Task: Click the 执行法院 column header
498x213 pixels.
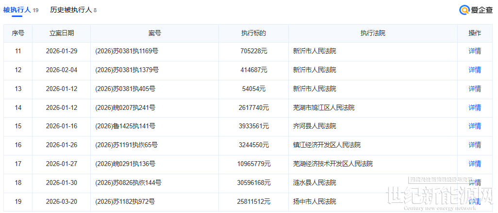Action: tap(373, 33)
